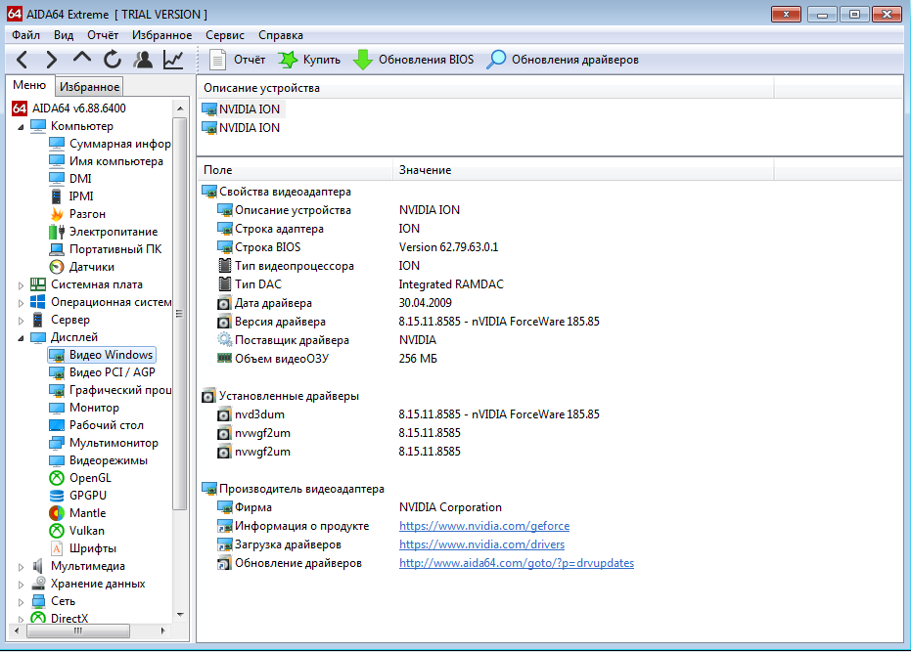
Task: Go back with the left arrow toolbar icon
Action: click(22, 60)
